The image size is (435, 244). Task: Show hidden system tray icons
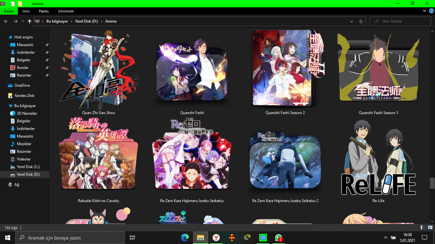[386, 238]
